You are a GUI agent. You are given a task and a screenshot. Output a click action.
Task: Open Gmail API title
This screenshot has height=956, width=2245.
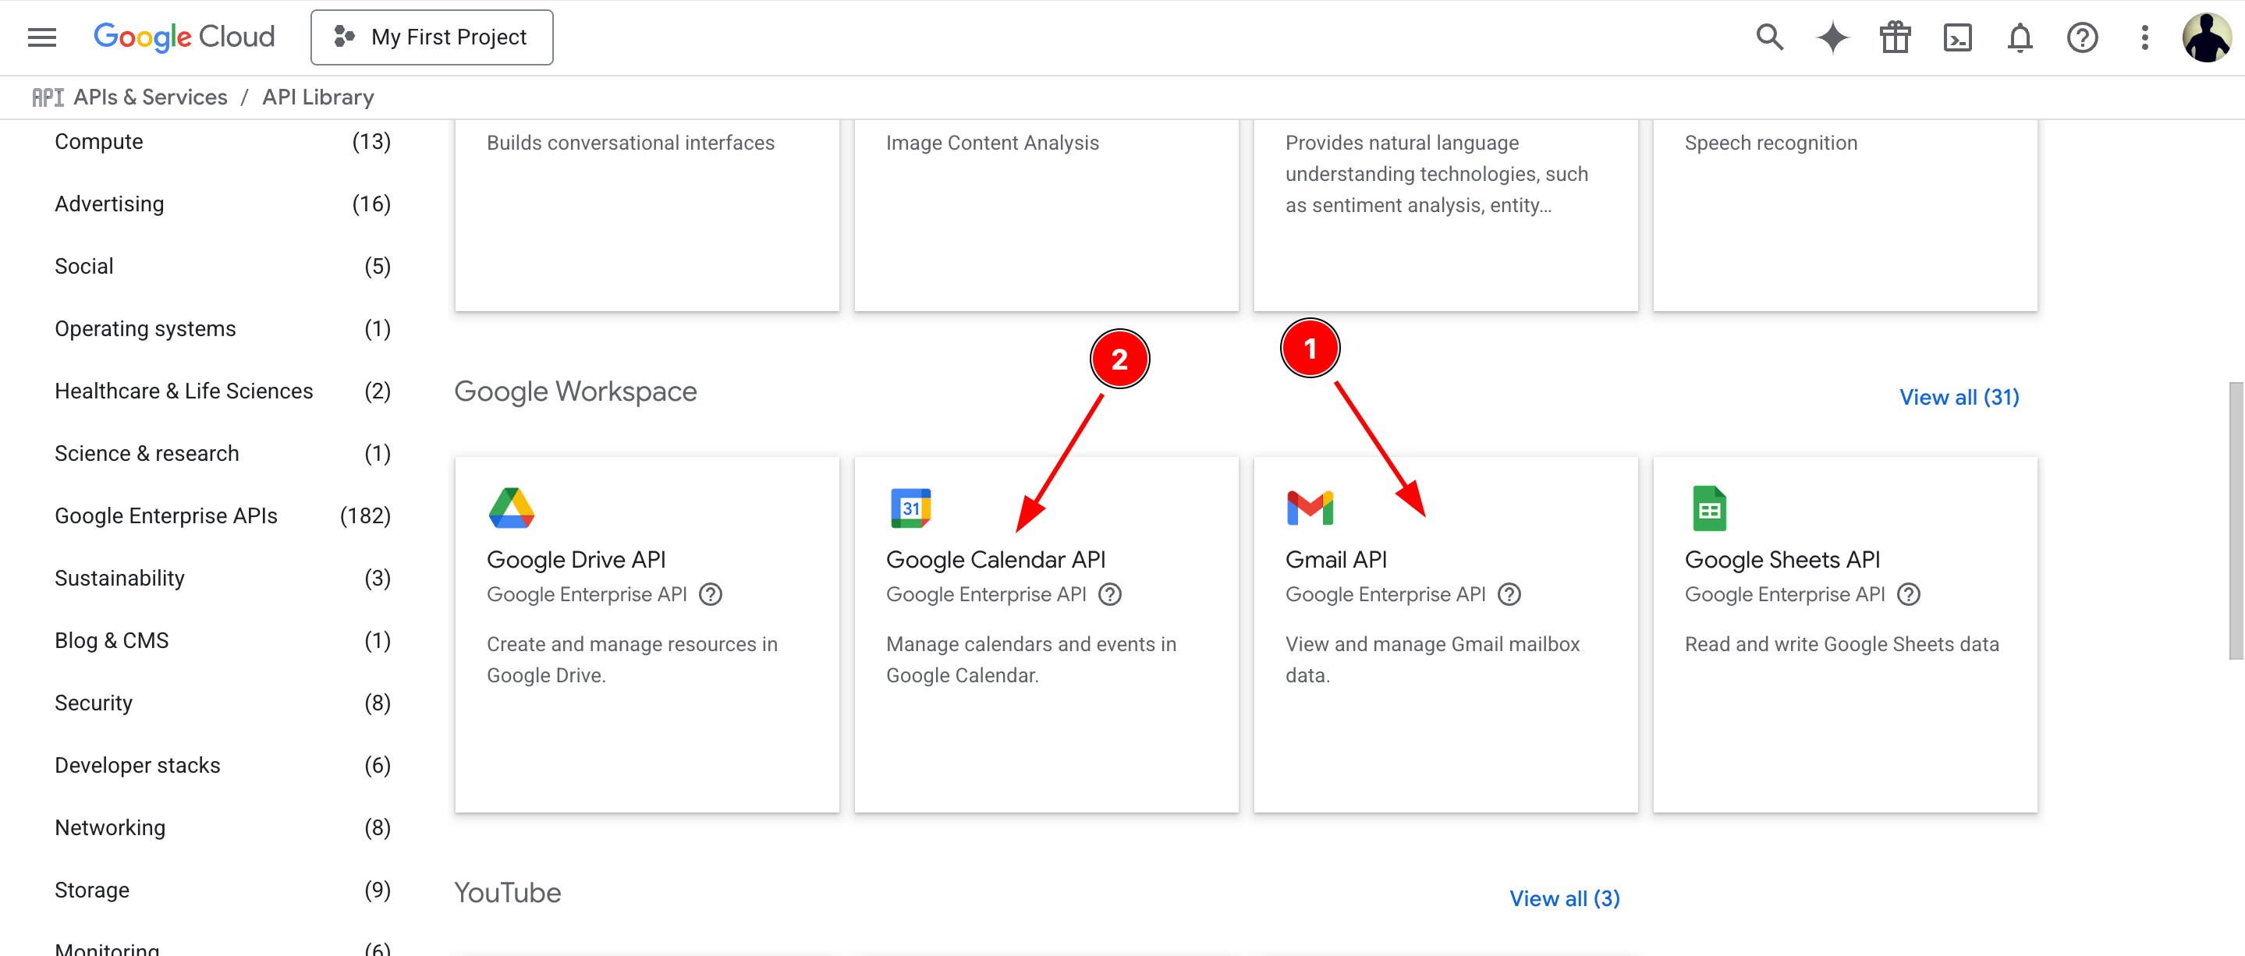[1336, 561]
